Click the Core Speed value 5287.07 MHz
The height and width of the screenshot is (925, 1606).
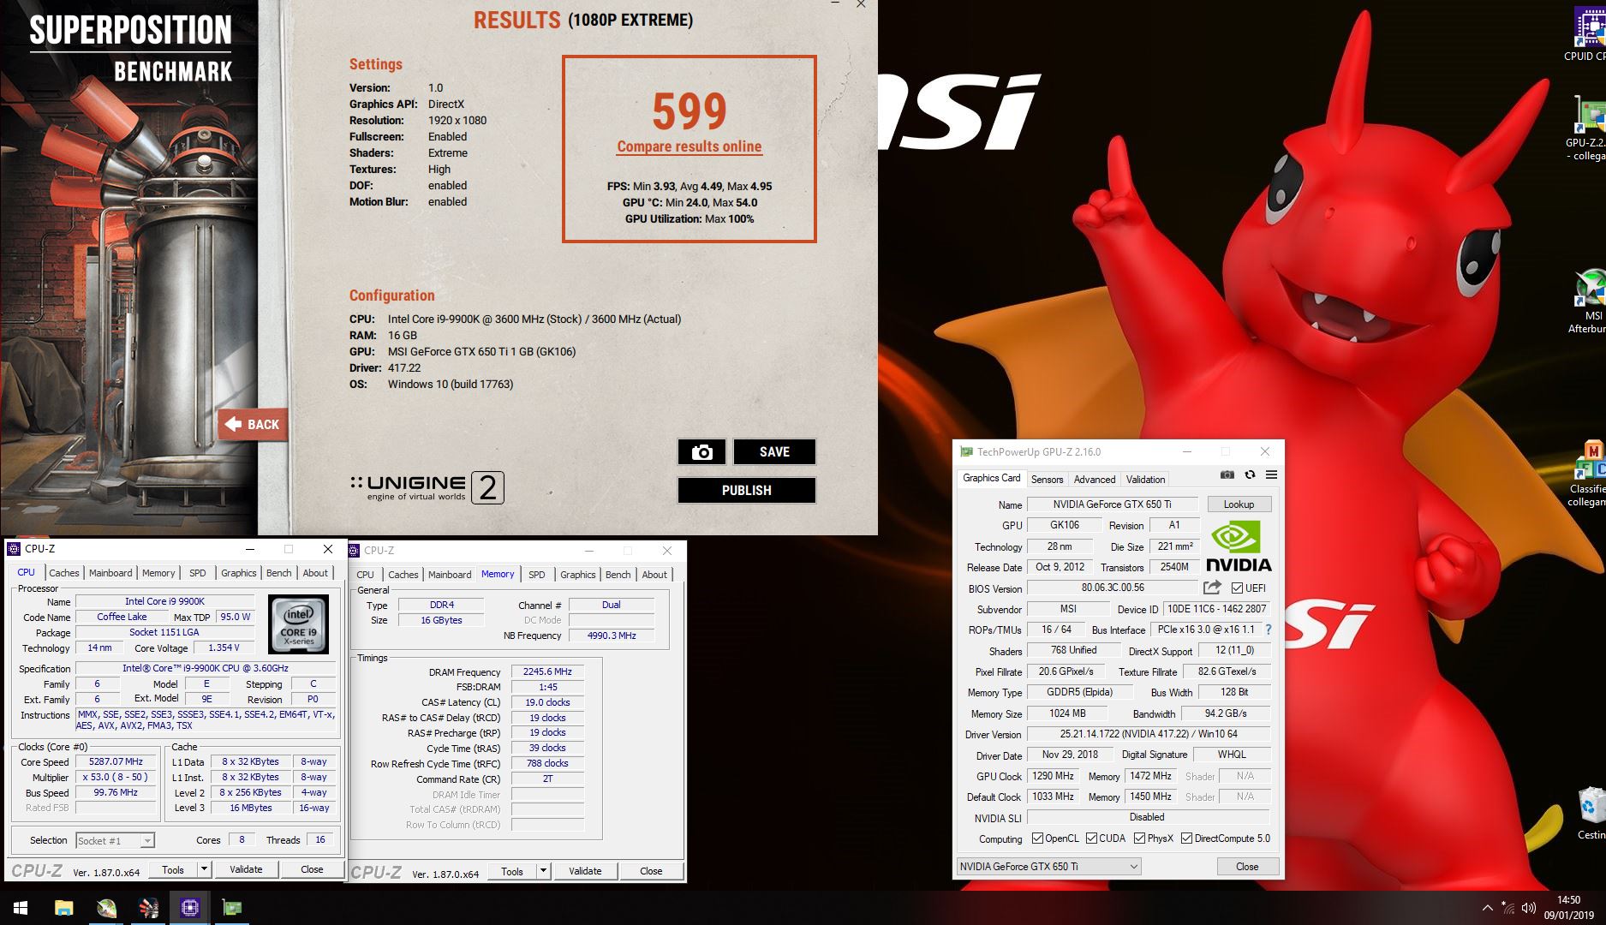pyautogui.click(x=116, y=761)
